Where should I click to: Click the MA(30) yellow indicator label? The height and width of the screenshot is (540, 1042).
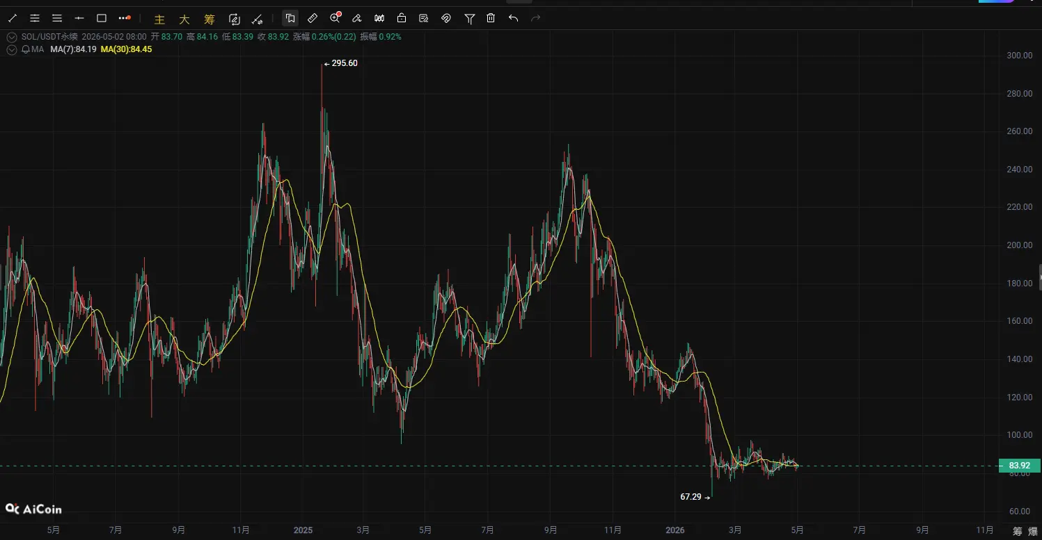tap(126, 49)
